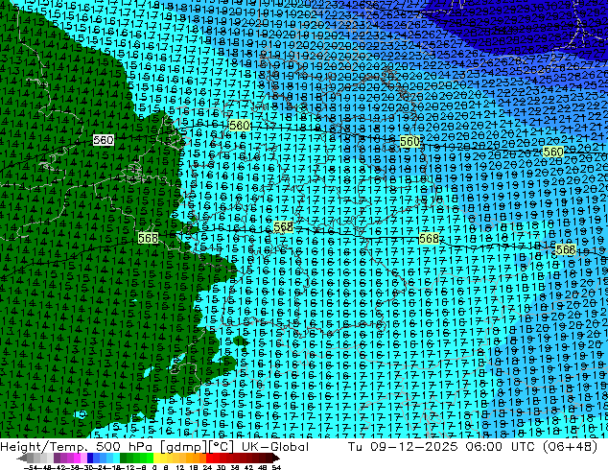Click the rightmost 560 contour label
Image resolution: width=608 pixels, height=470 pixels.
coord(553,152)
